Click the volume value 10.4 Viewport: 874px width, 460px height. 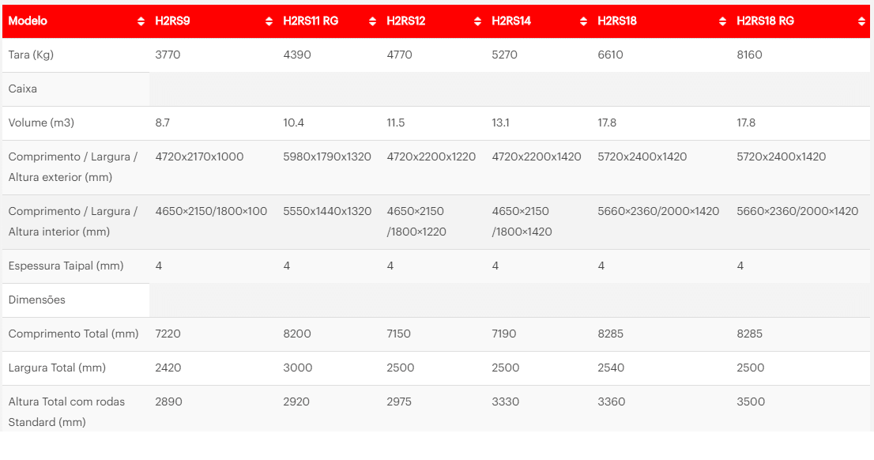click(x=293, y=123)
